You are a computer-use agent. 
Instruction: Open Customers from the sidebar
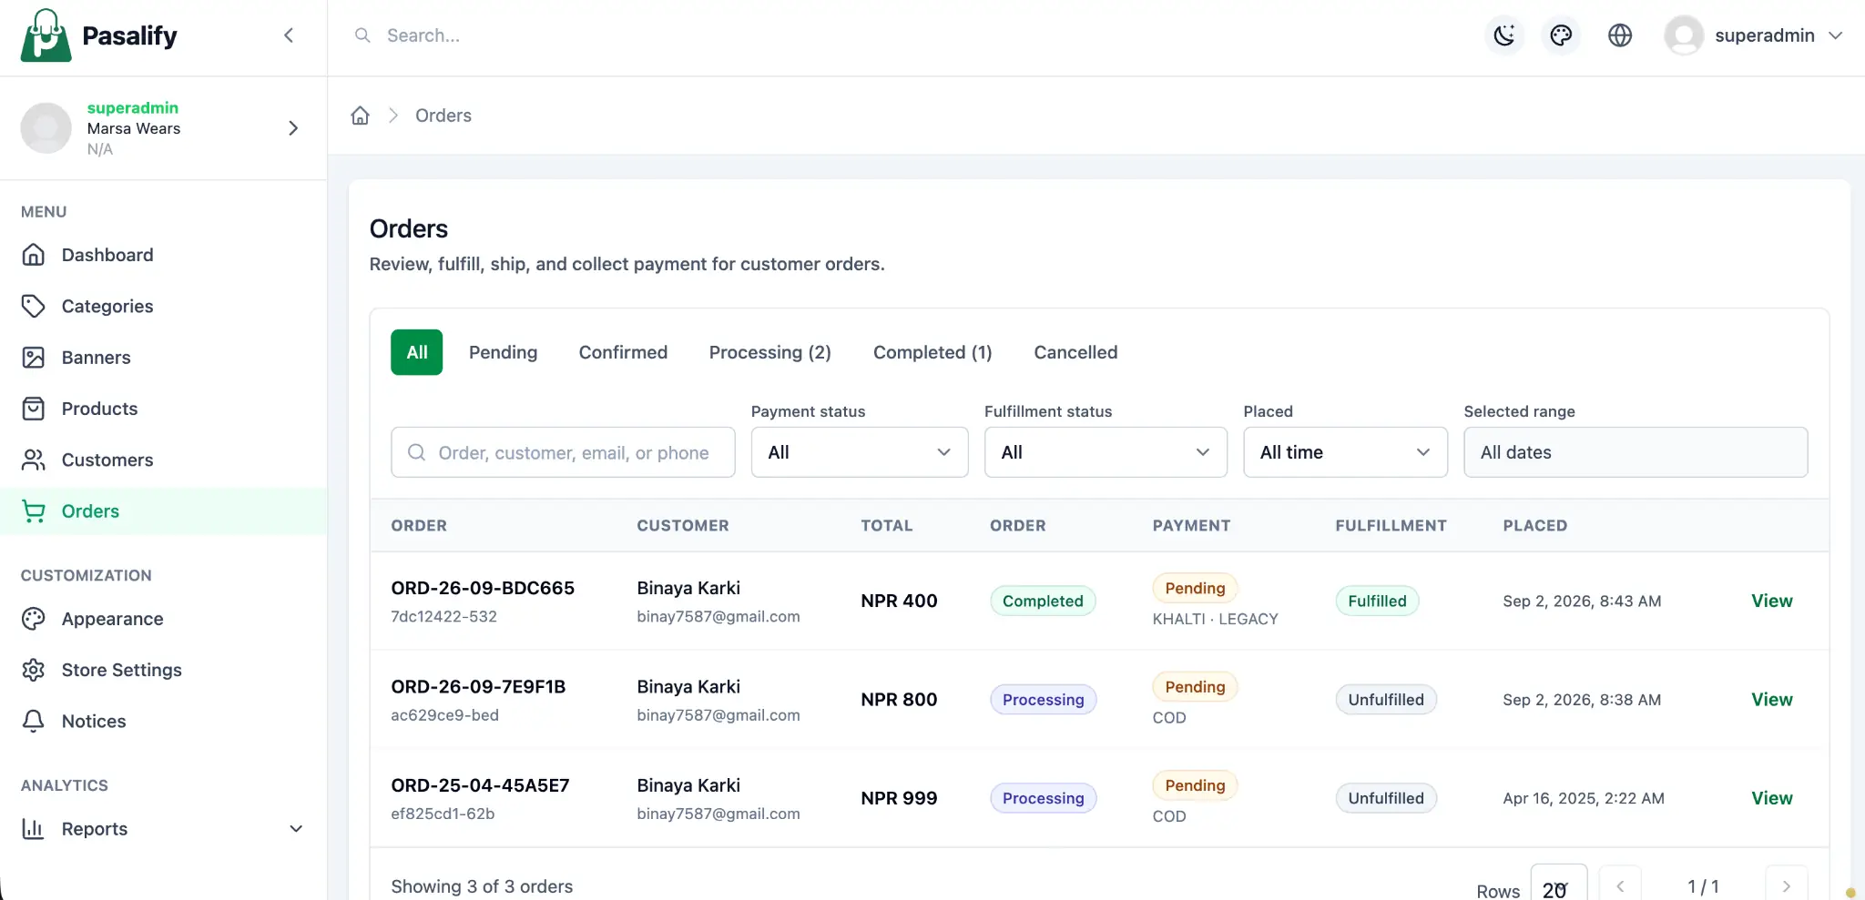point(164,460)
